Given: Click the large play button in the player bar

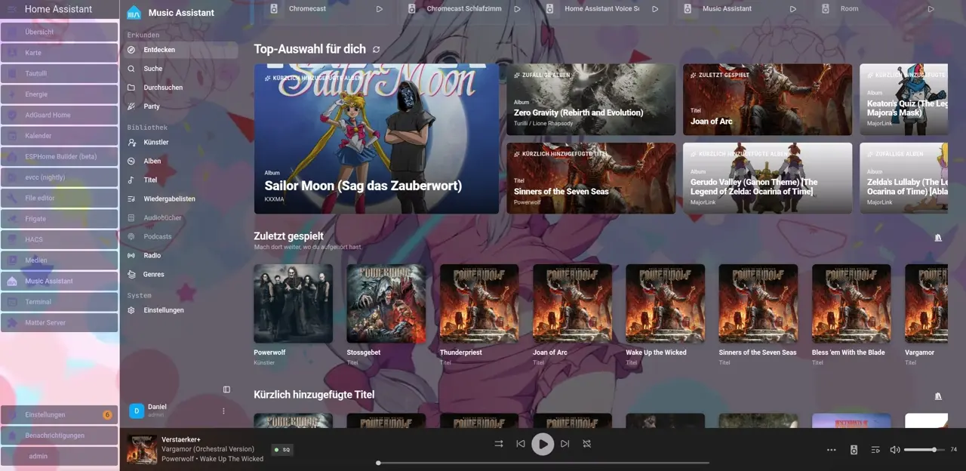Looking at the screenshot, I should [x=543, y=444].
